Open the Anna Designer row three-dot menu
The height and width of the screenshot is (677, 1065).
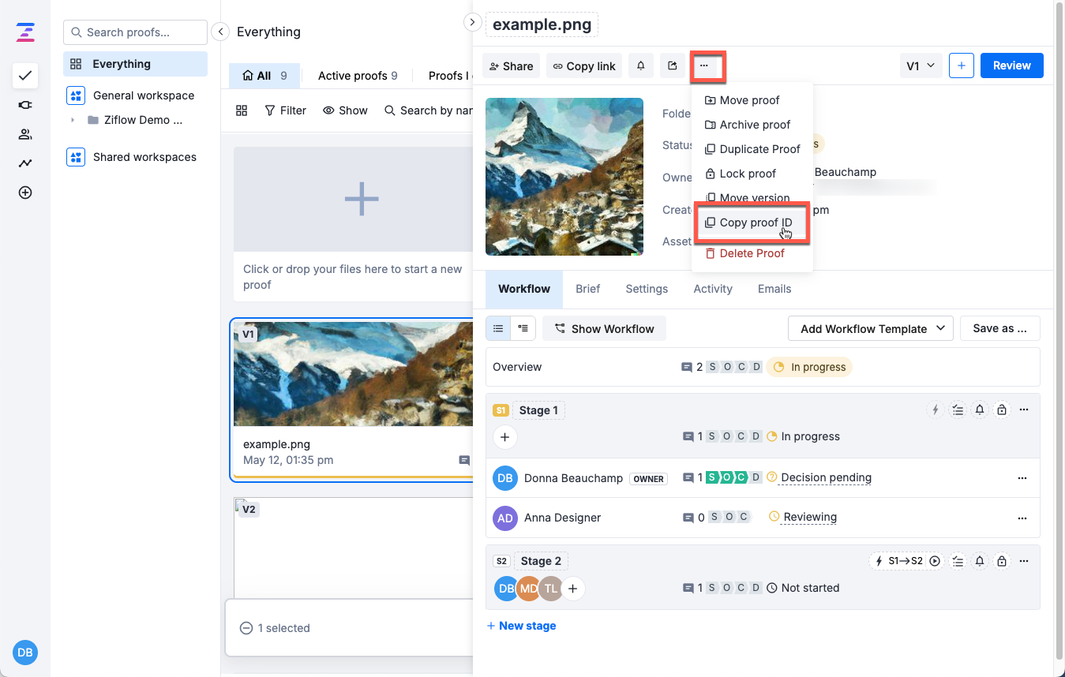click(1022, 518)
